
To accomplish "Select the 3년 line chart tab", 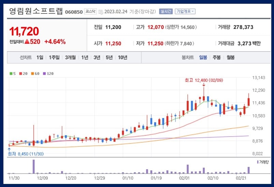I will tap(97, 57).
